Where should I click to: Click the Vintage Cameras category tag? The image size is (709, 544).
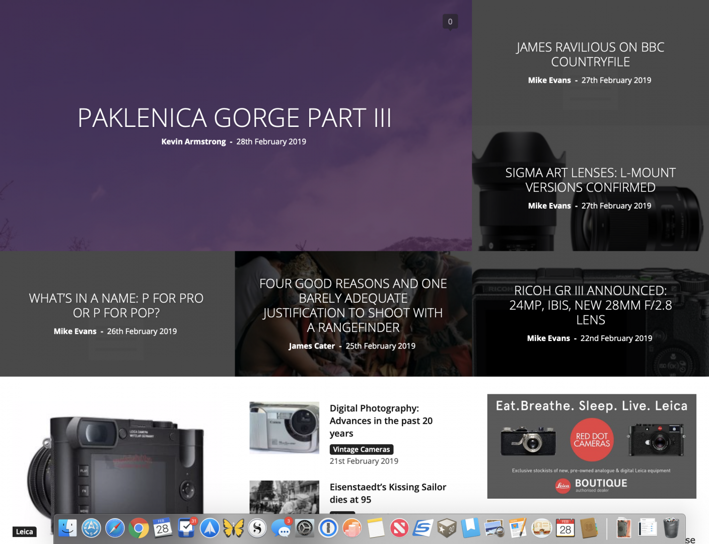click(362, 449)
